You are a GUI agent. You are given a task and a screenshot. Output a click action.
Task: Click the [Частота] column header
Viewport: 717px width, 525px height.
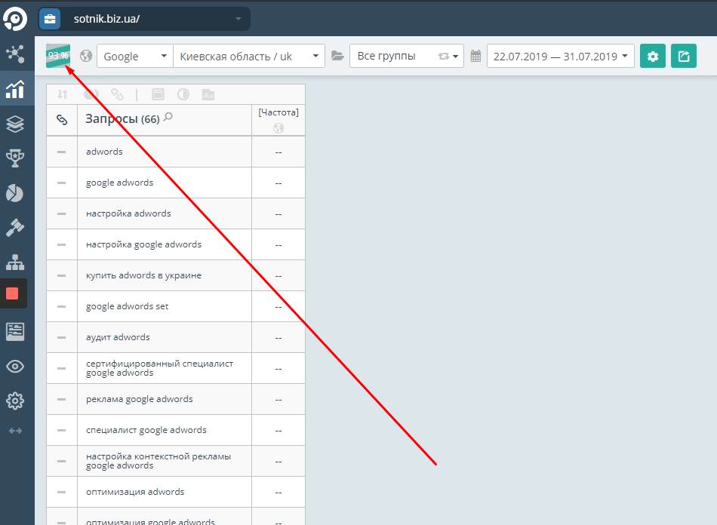coord(278,112)
